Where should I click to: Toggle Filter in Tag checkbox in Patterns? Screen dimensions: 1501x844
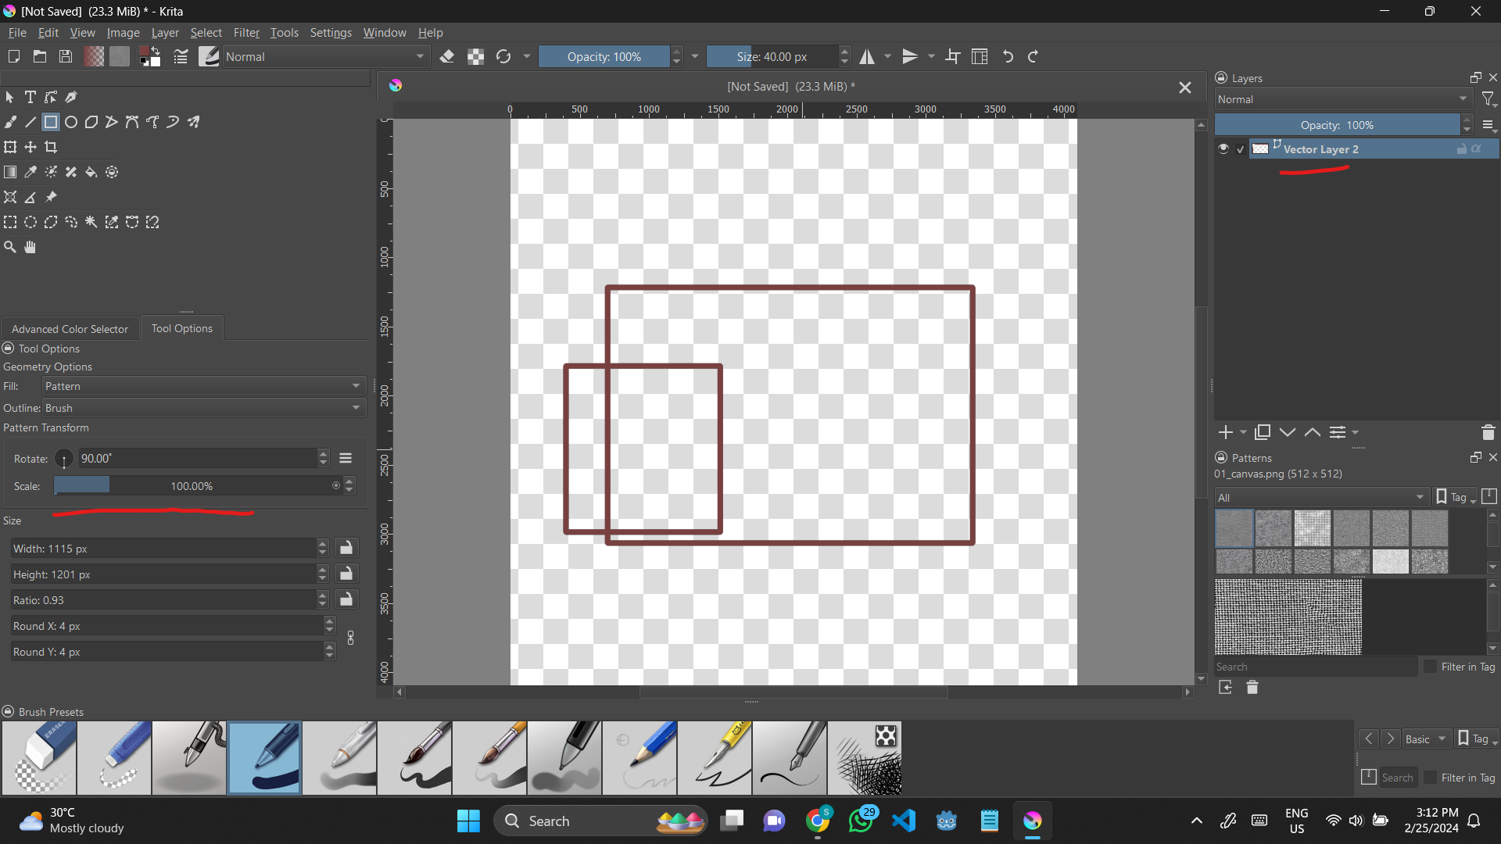pos(1431,667)
